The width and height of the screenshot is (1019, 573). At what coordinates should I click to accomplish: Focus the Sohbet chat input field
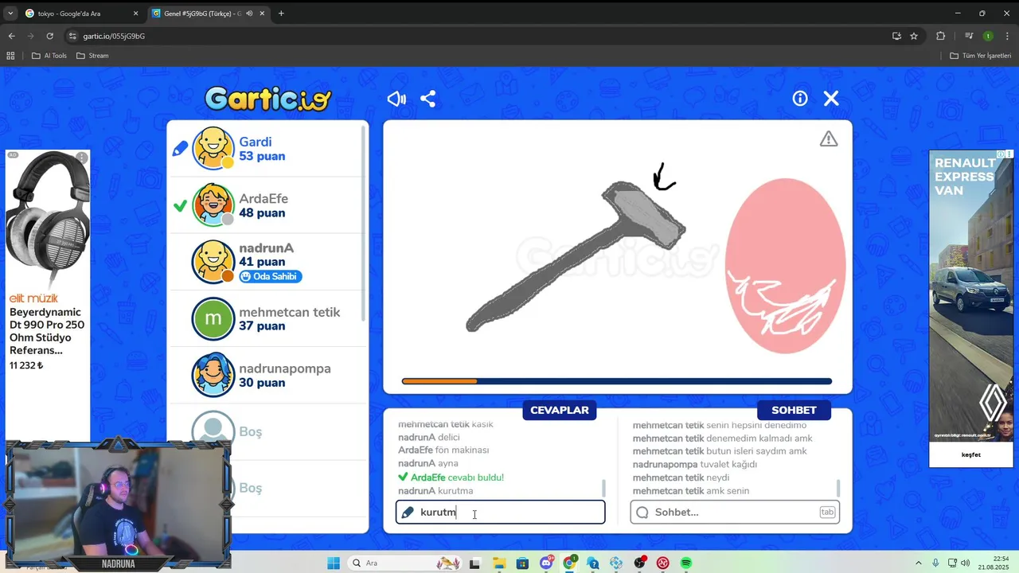point(734,512)
